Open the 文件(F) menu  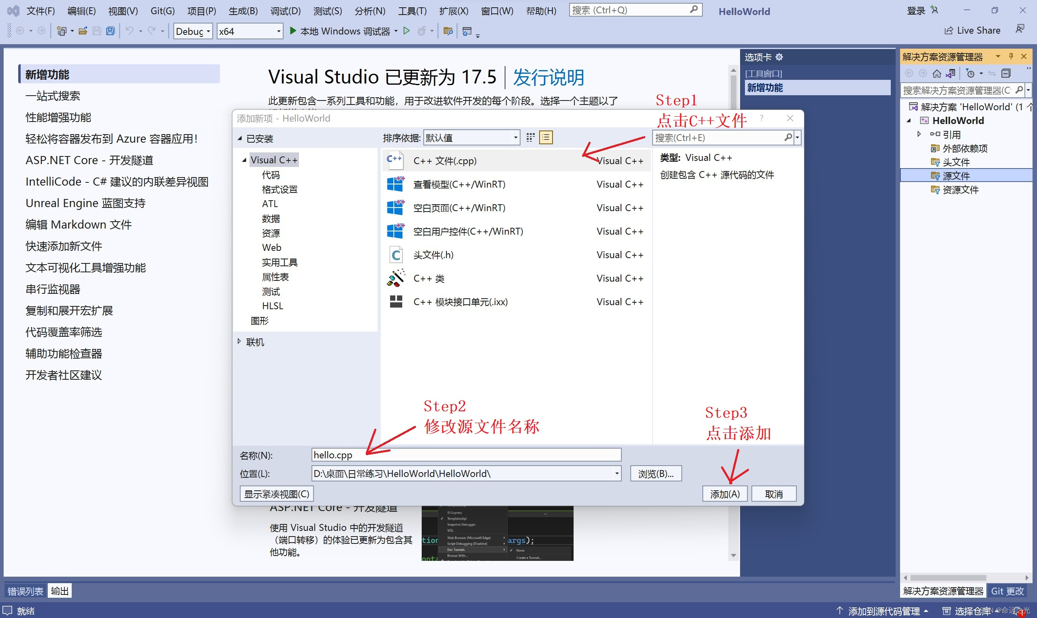pyautogui.click(x=41, y=11)
